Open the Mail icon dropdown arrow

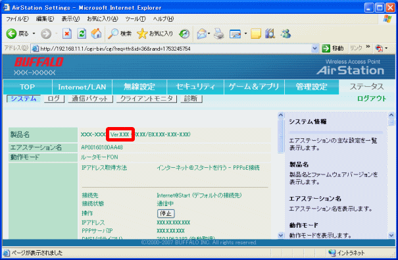point(209,34)
